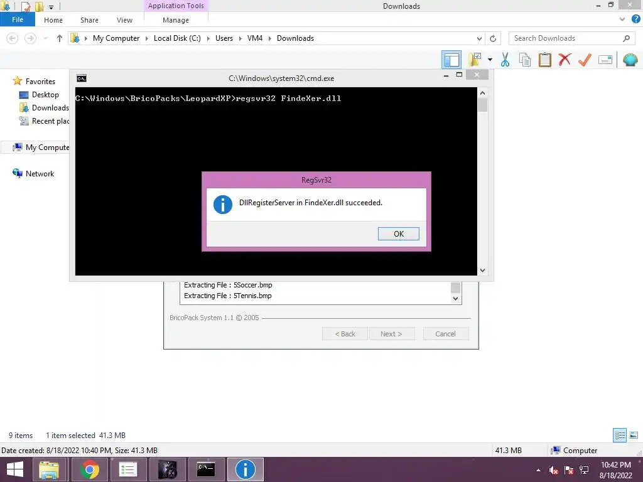
Task: Click the RegSvr32 info icon in taskbar
Action: pyautogui.click(x=246, y=469)
